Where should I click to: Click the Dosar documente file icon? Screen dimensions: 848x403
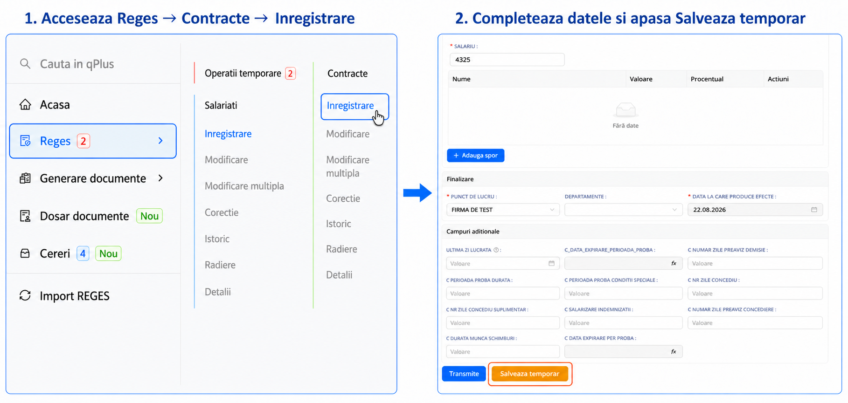[x=25, y=216]
